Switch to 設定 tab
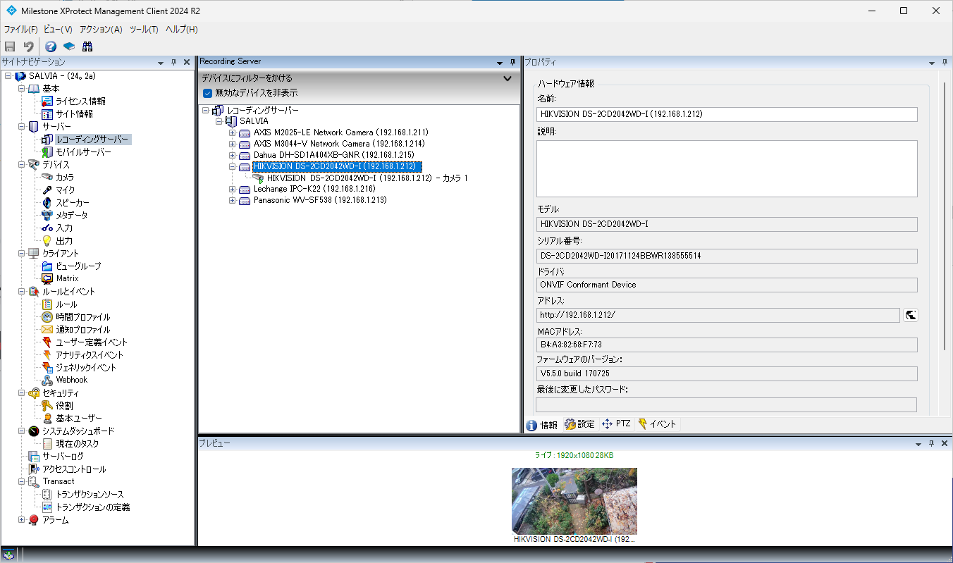 click(x=580, y=424)
